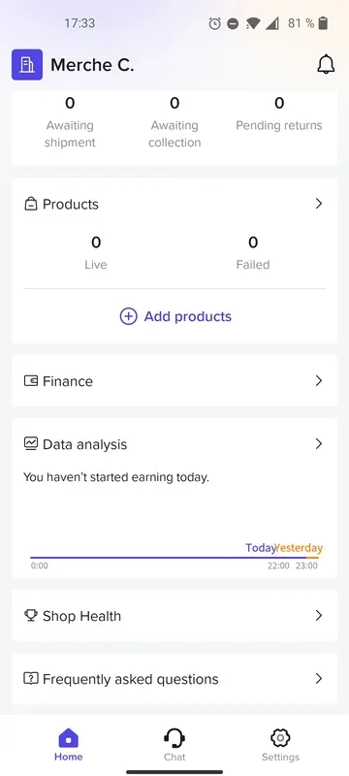Open Shop Health using its chevron arrow
Screen dimensions: 349x776
click(319, 615)
